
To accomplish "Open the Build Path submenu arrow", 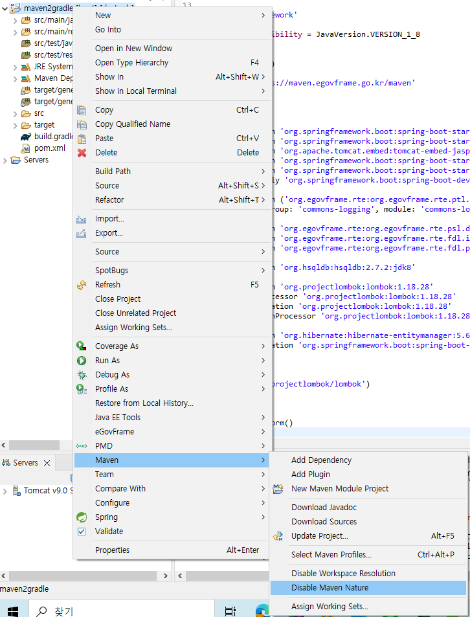I will (x=263, y=172).
